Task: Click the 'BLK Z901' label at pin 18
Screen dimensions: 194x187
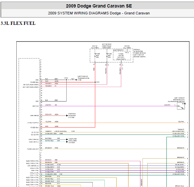Action: 52,100
